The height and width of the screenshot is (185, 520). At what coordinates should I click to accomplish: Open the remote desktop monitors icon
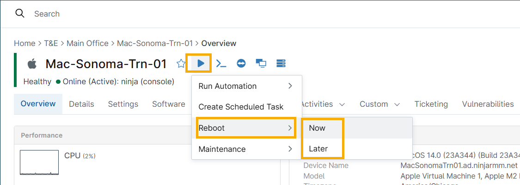coord(261,64)
